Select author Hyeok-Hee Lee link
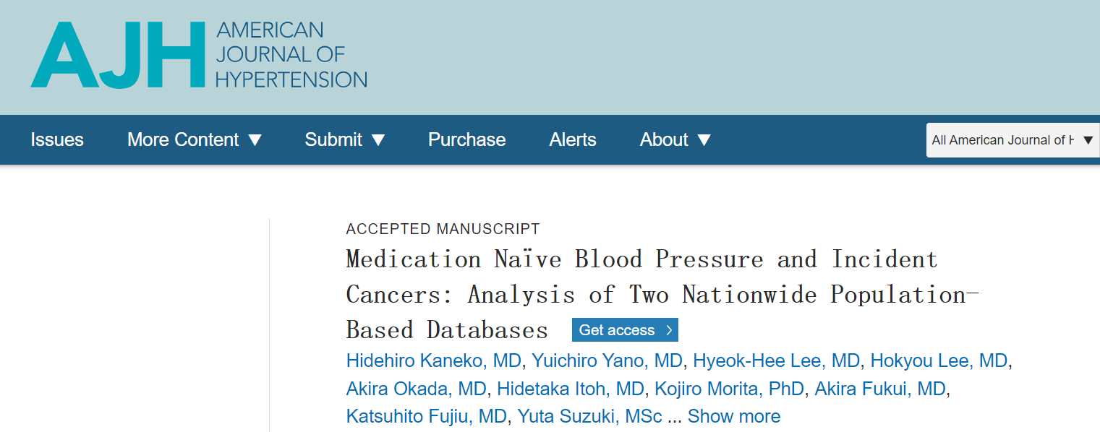 (776, 360)
